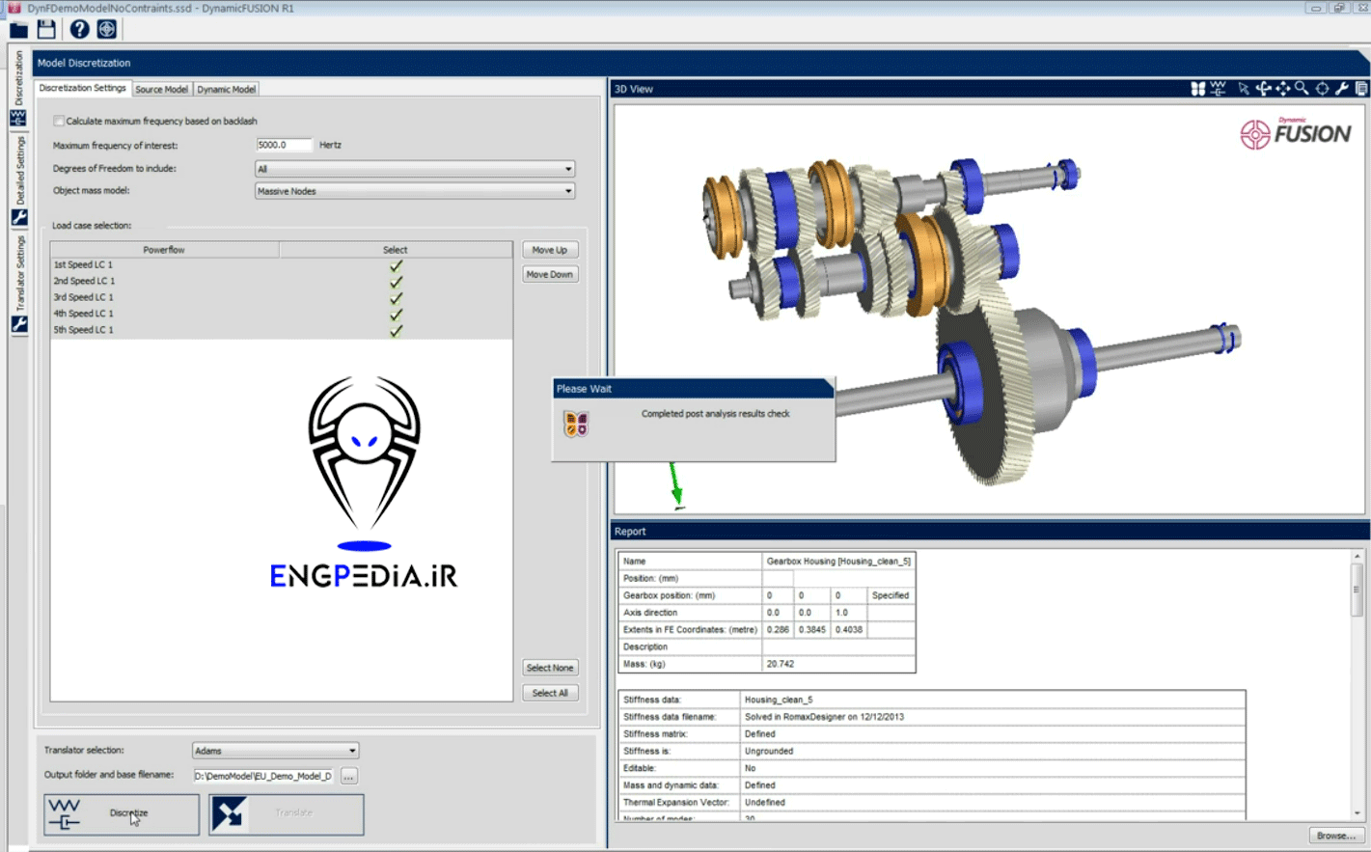The height and width of the screenshot is (852, 1371).
Task: Activate the pan arrows tool in 3D View
Action: coord(1282,89)
